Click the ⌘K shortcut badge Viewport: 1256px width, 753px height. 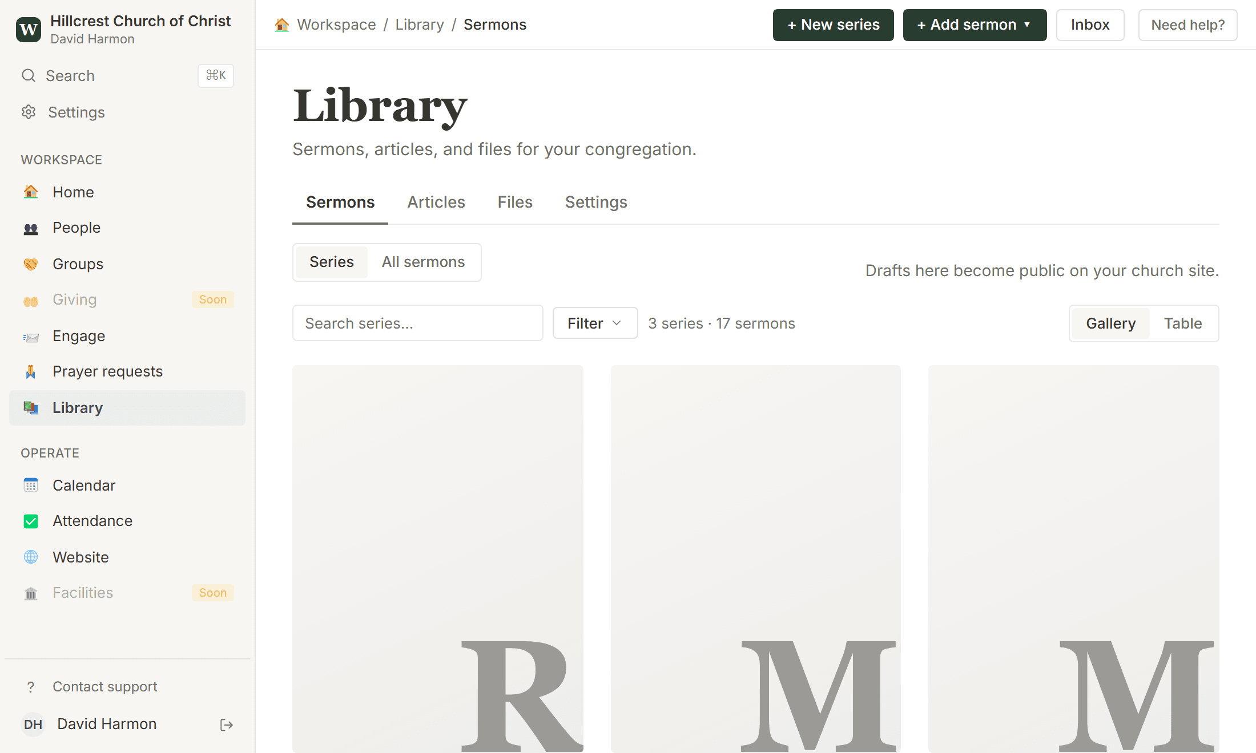tap(216, 75)
